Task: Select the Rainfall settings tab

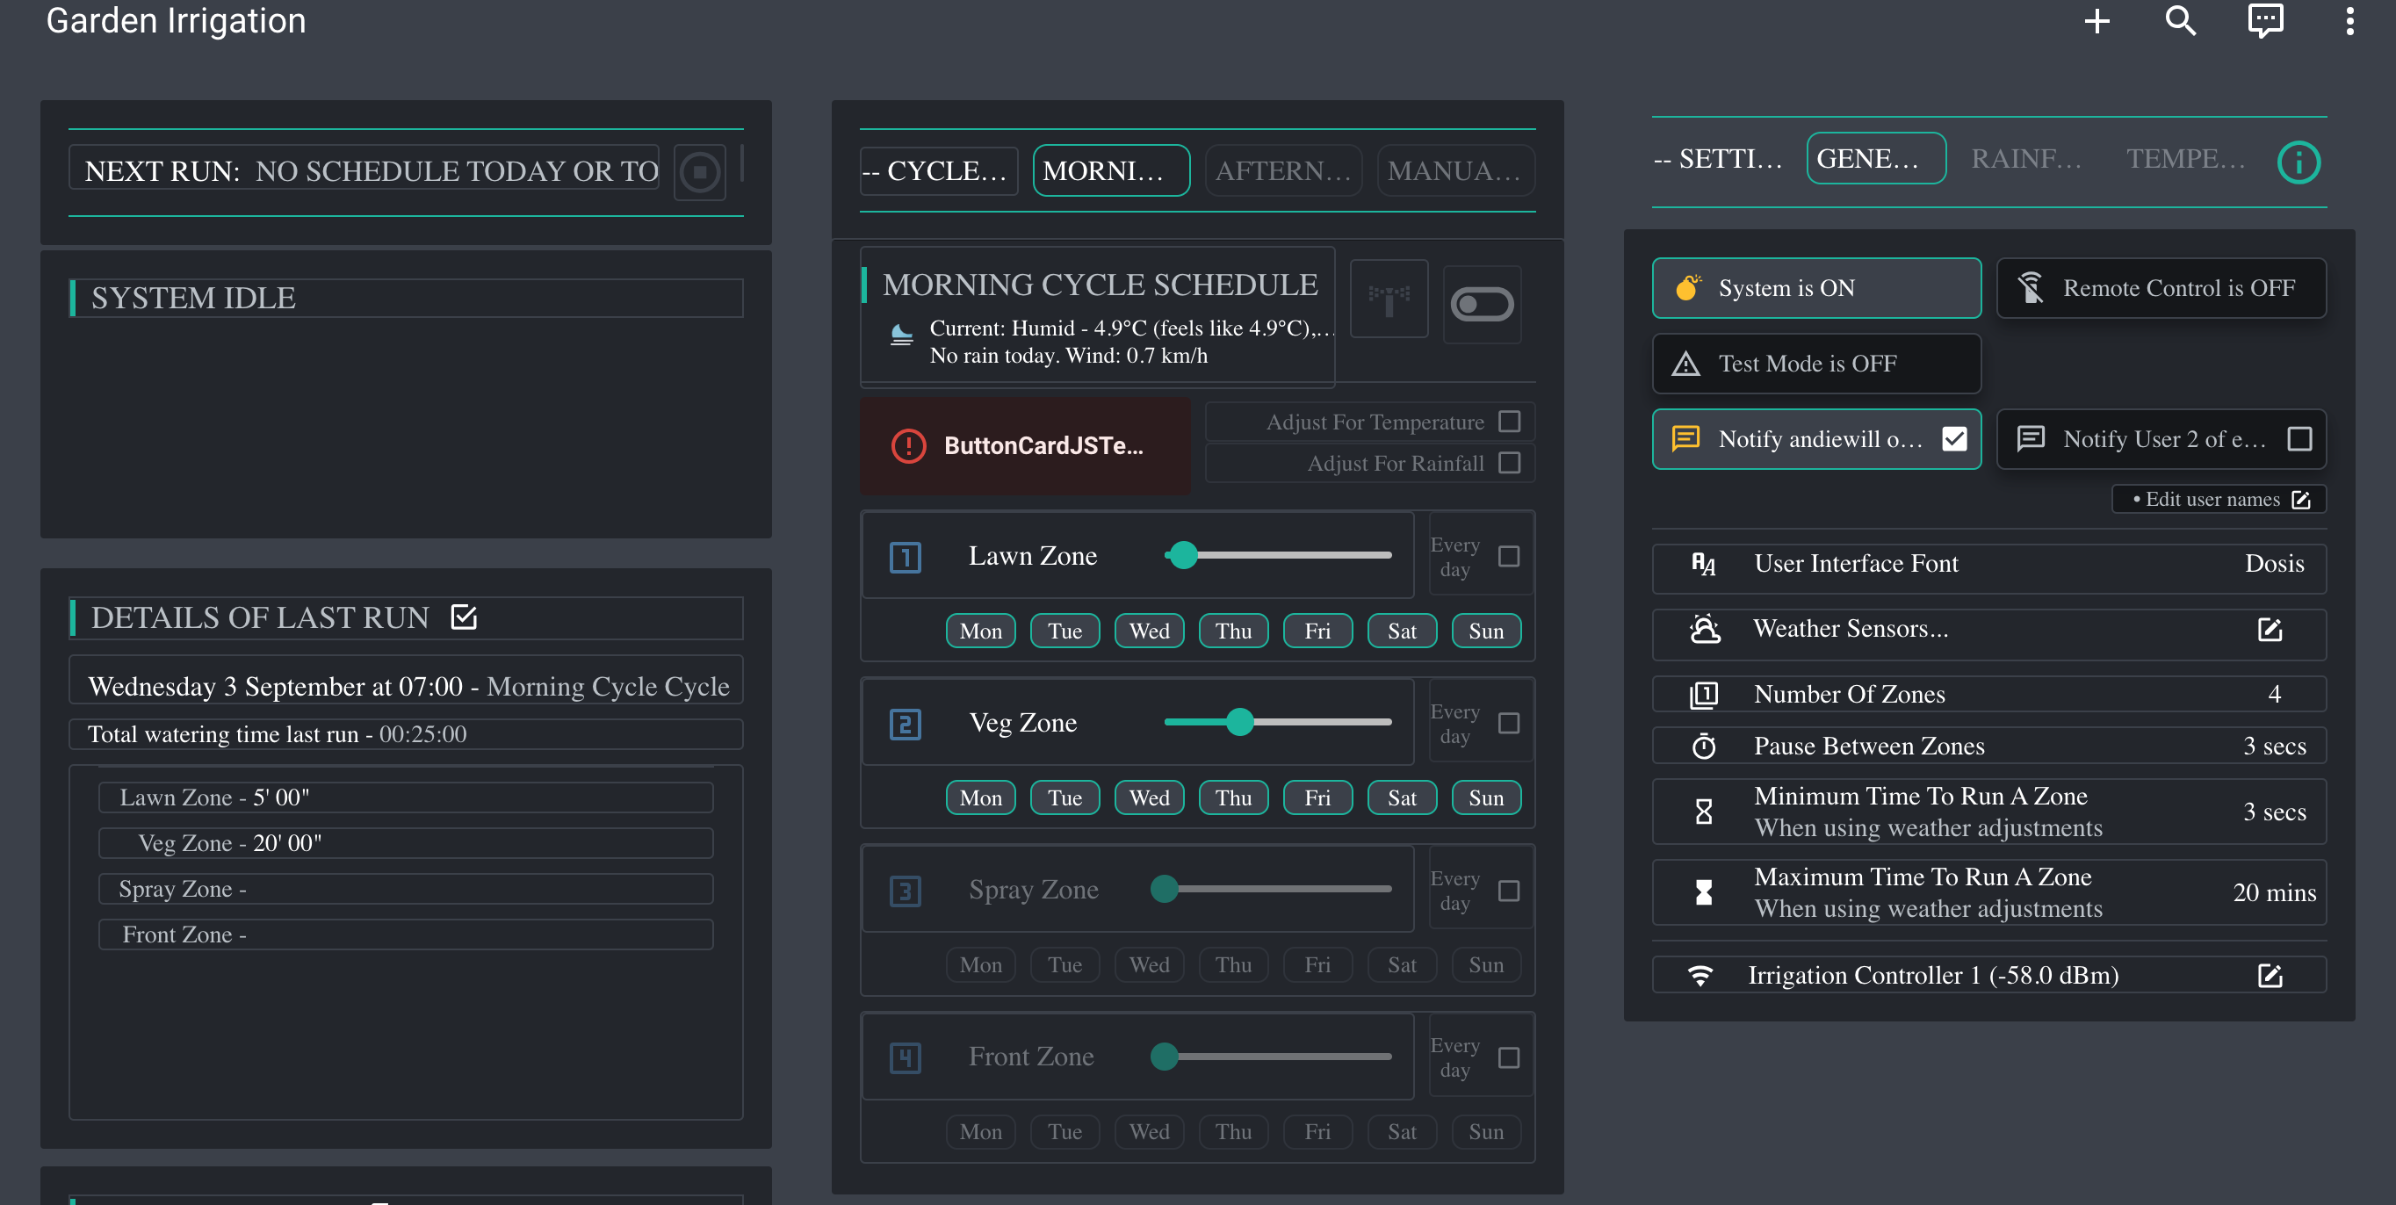Action: [x=2027, y=159]
